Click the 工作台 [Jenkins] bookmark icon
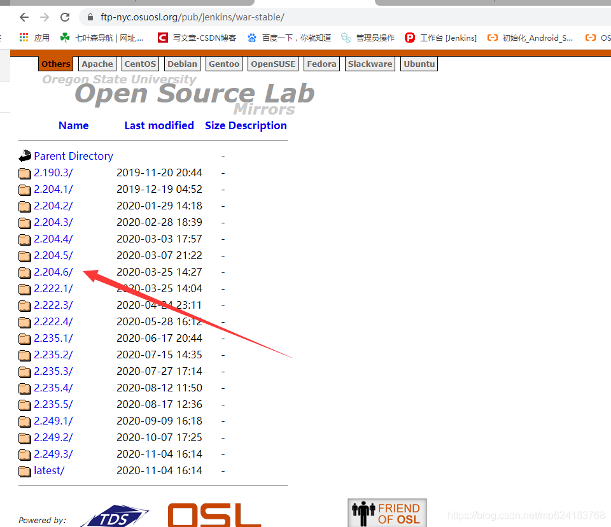 tap(410, 38)
